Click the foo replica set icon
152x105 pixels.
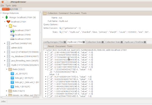tap(10, 26)
